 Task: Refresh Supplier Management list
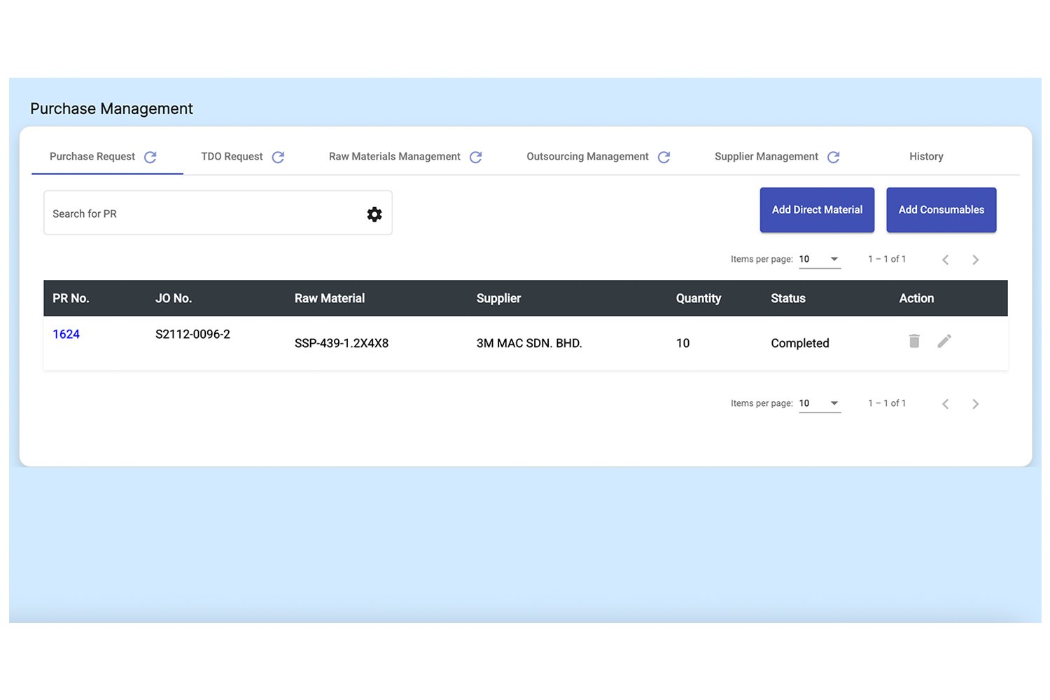coord(833,157)
